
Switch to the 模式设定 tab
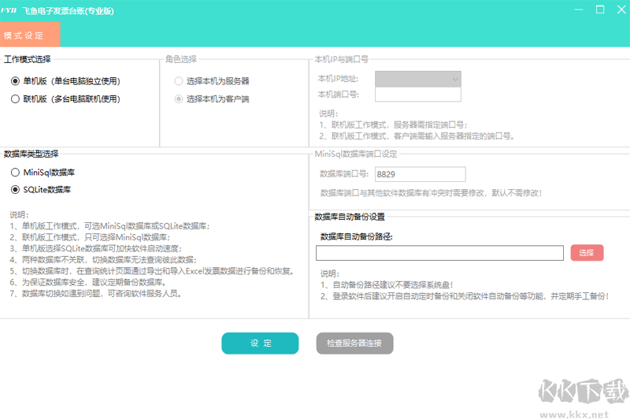[x=30, y=35]
